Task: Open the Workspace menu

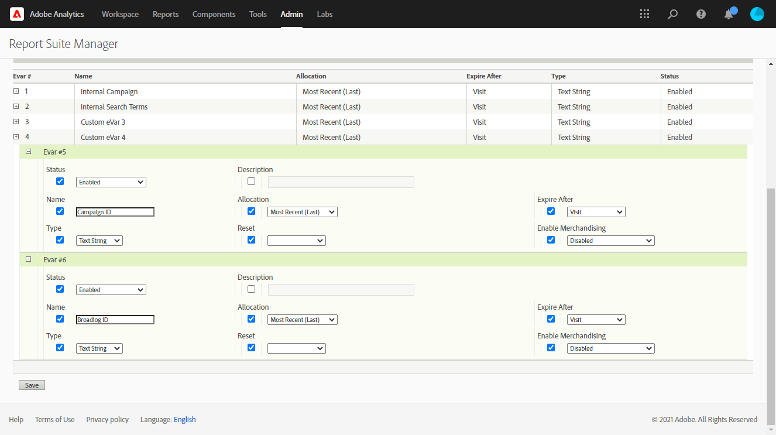Action: 120,14
